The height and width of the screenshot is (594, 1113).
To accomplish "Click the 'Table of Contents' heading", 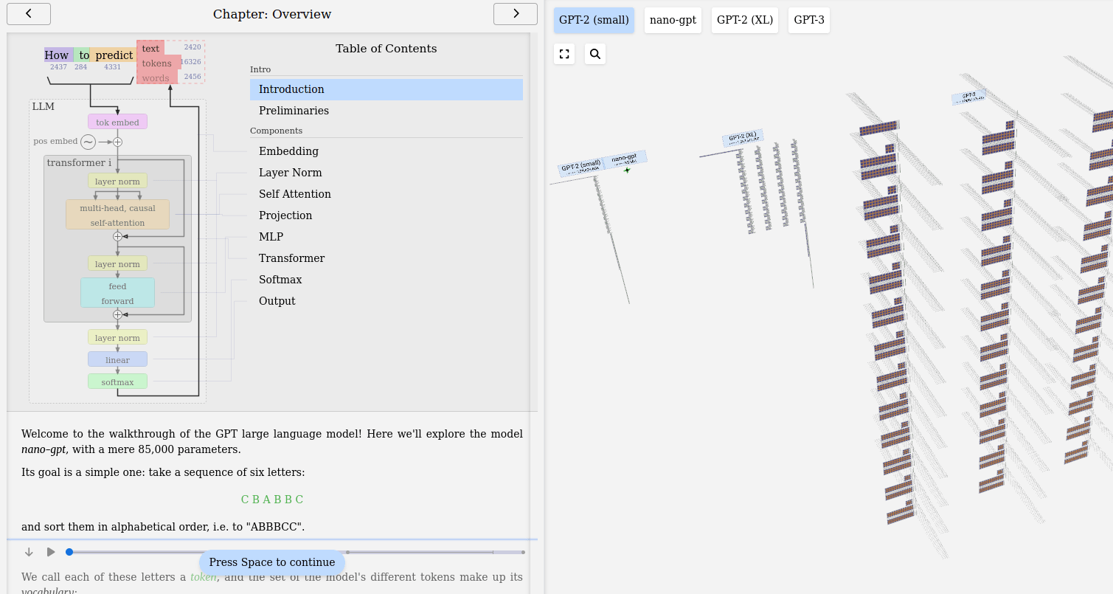I will (x=386, y=49).
